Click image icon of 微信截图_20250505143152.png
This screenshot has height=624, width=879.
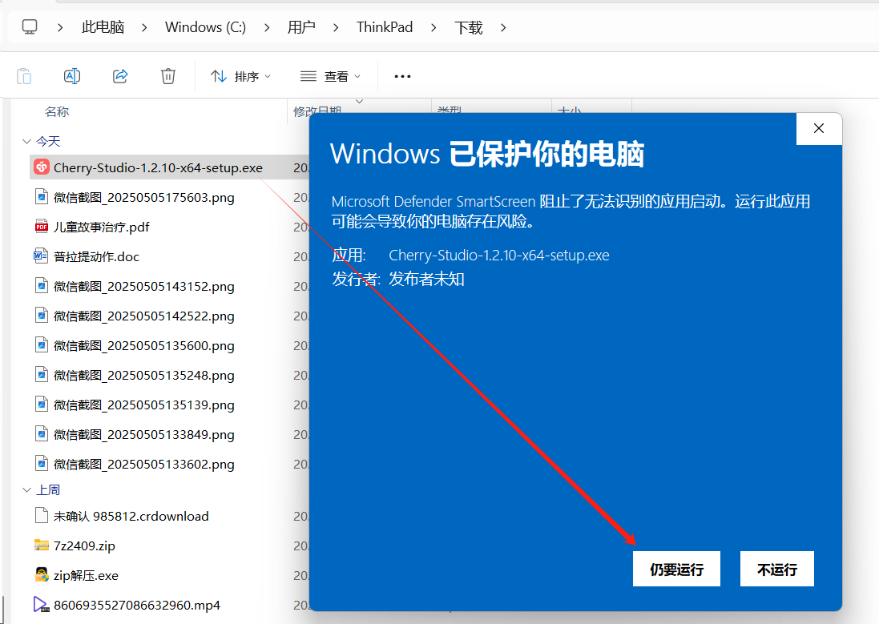pyautogui.click(x=42, y=286)
